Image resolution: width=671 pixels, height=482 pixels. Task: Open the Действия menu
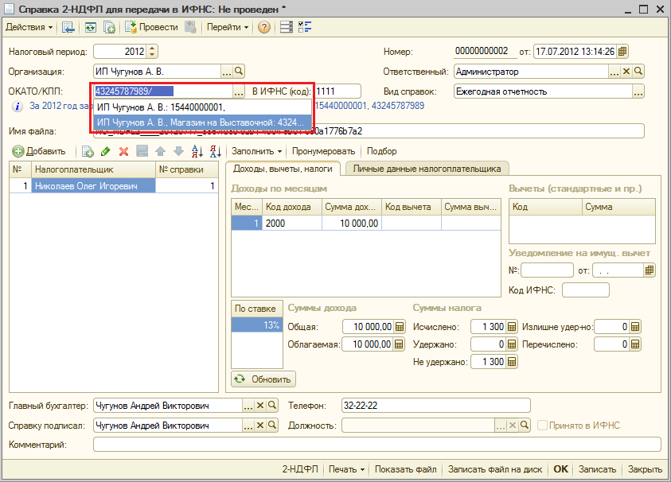point(29,27)
